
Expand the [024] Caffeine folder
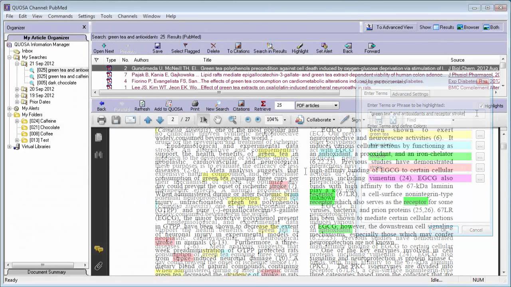coord(17,121)
